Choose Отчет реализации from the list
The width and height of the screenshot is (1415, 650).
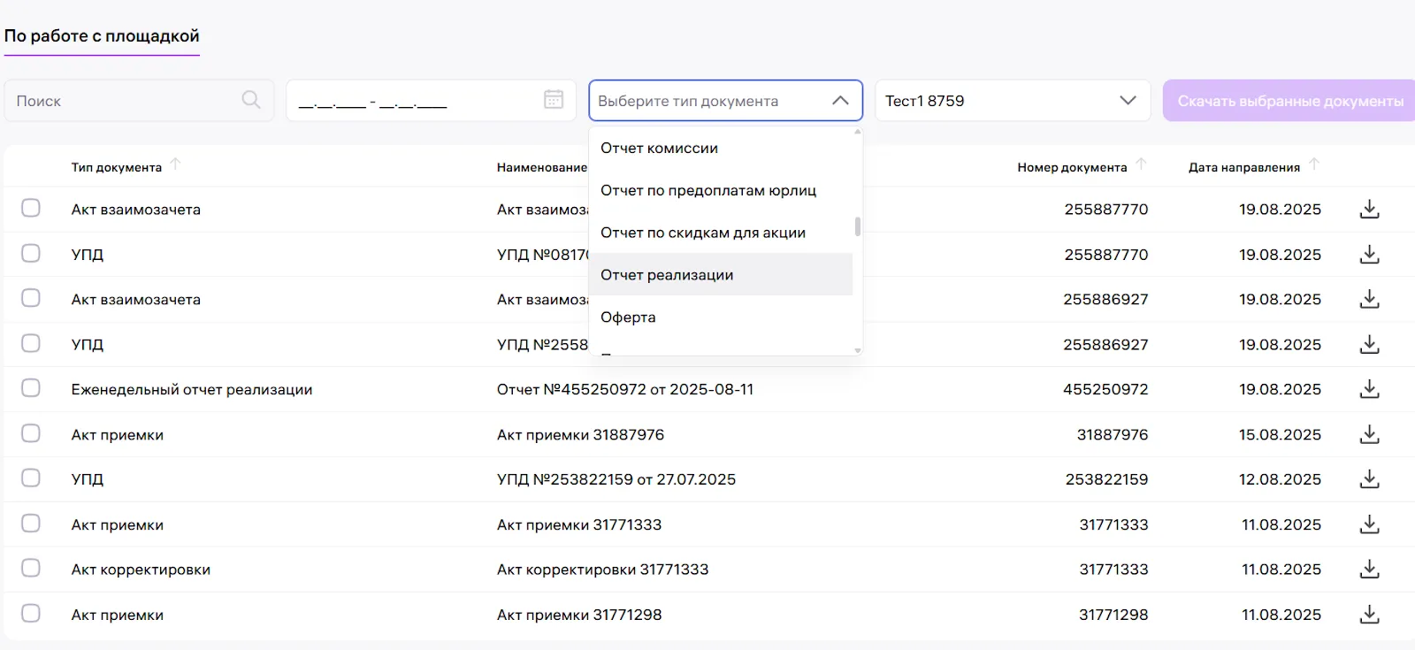(667, 275)
